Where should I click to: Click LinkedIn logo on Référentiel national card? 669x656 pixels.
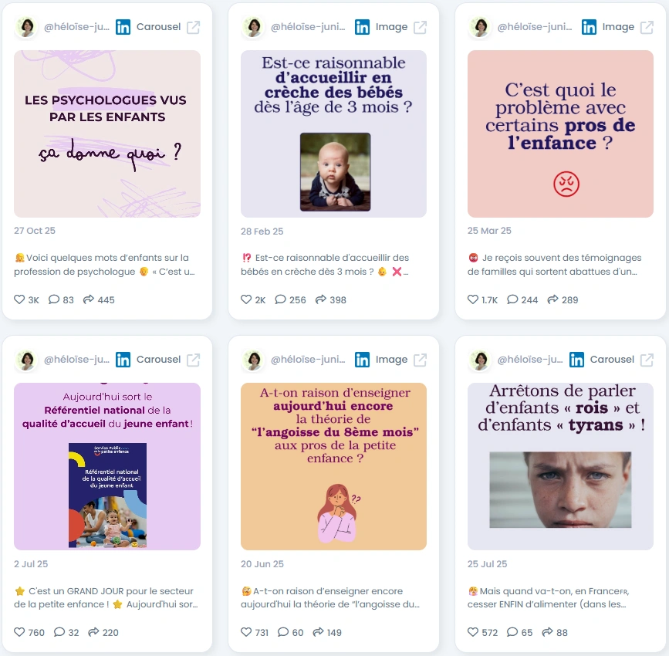coord(123,360)
